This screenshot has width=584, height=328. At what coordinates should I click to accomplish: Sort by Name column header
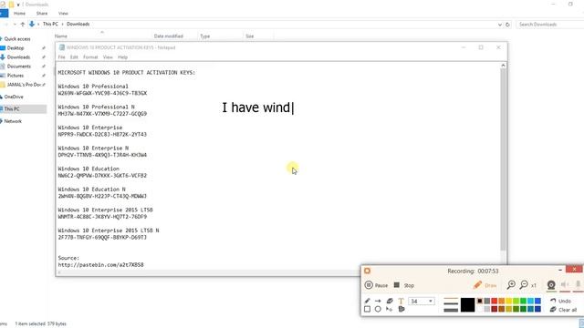coord(61,36)
